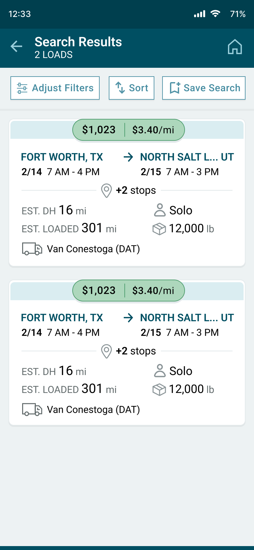Tap the weight box icon on first load

coord(159,229)
